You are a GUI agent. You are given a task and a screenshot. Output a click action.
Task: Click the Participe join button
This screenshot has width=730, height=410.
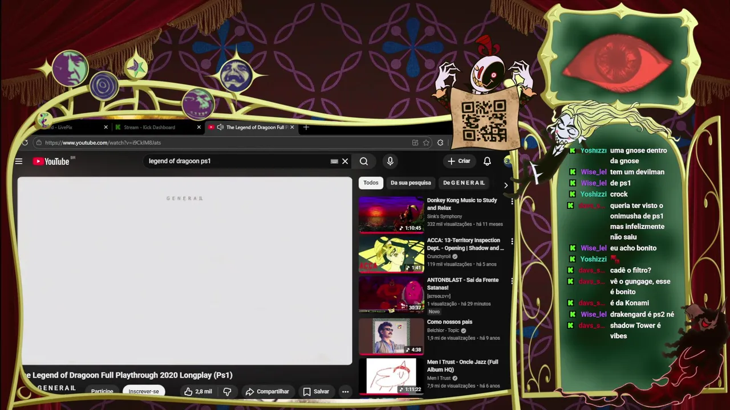coord(102,391)
